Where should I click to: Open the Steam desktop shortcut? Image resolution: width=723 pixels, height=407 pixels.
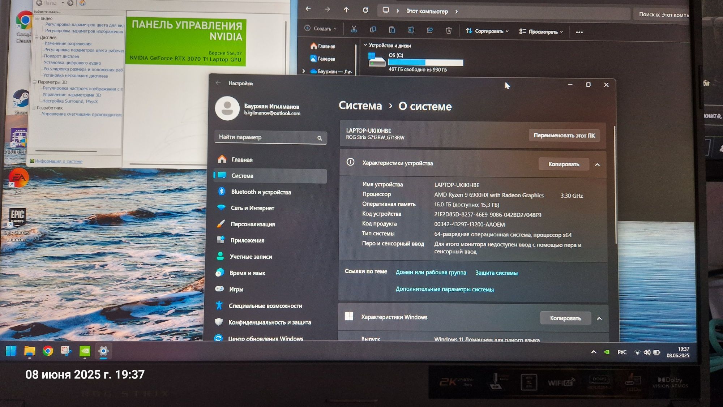click(21, 102)
